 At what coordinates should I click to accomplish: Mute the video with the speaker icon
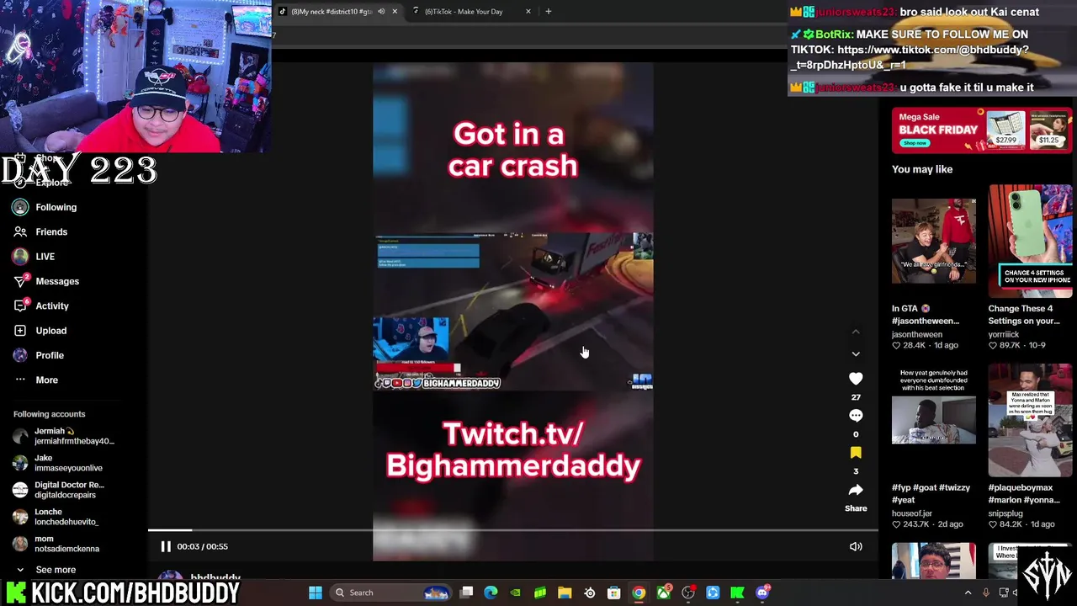click(x=856, y=546)
